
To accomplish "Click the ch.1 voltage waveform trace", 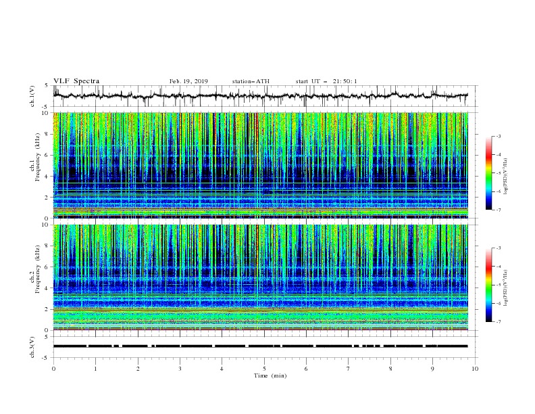I will 261,96.
